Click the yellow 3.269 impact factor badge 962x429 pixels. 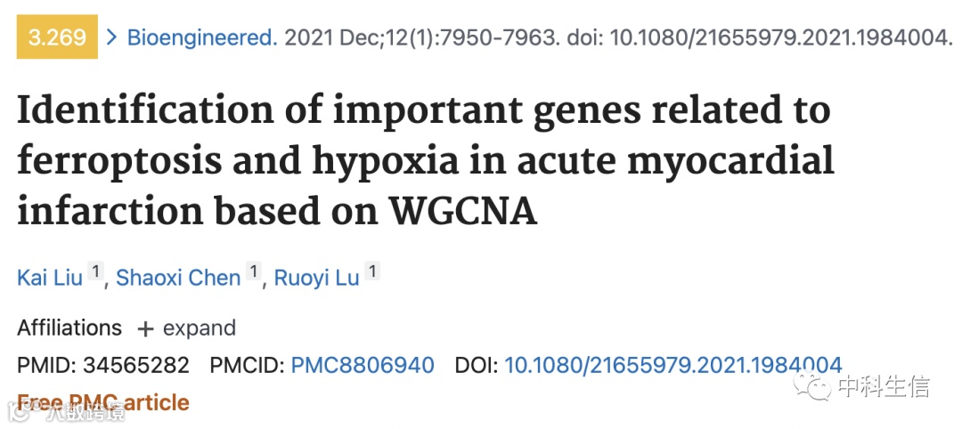57,36
